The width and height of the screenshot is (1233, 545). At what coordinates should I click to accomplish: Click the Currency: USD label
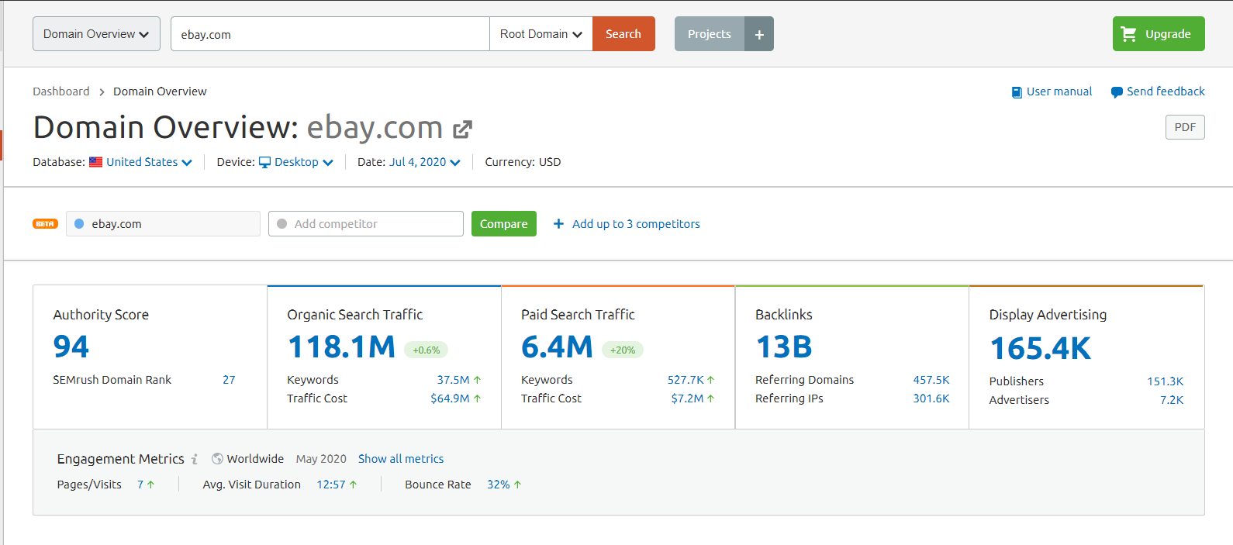pos(523,162)
